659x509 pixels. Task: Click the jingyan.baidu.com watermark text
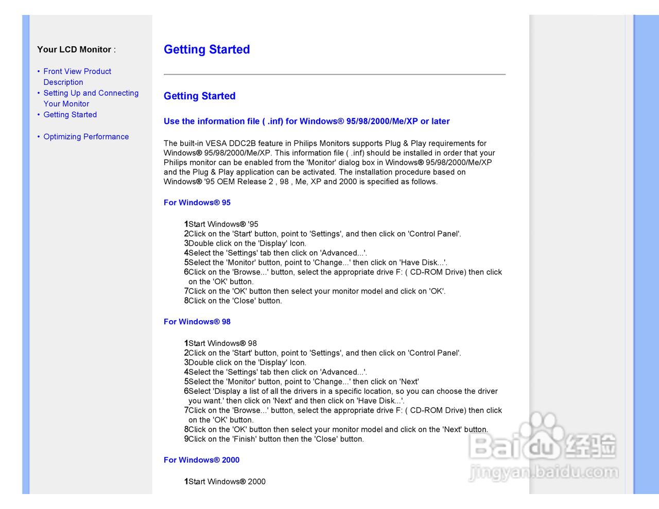(x=543, y=472)
